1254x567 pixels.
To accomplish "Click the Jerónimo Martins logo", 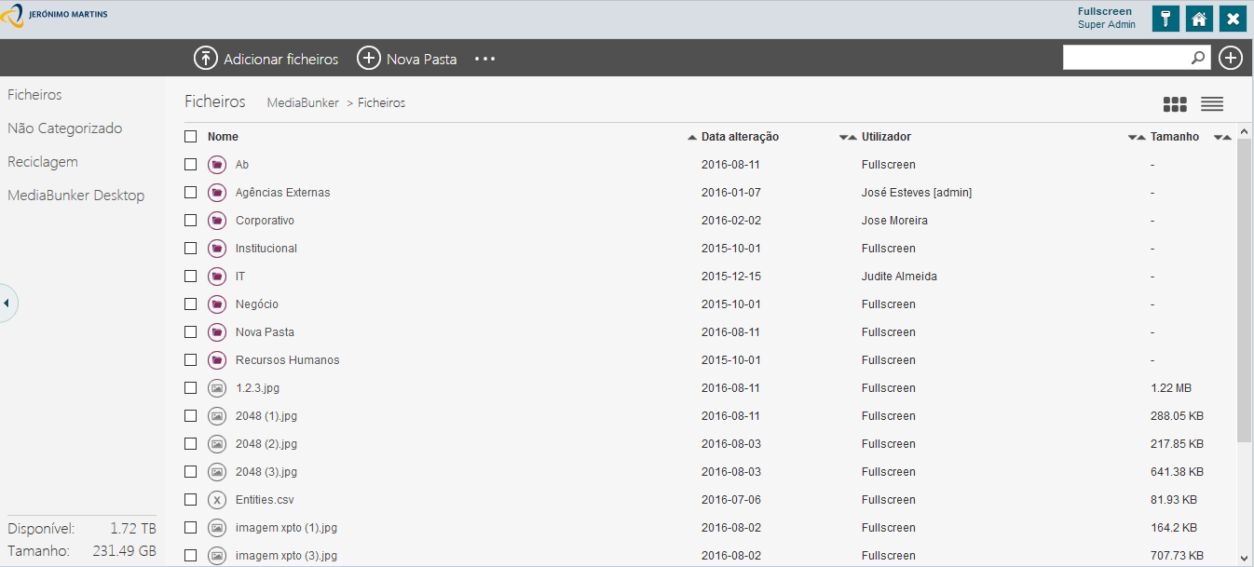I will pyautogui.click(x=55, y=16).
